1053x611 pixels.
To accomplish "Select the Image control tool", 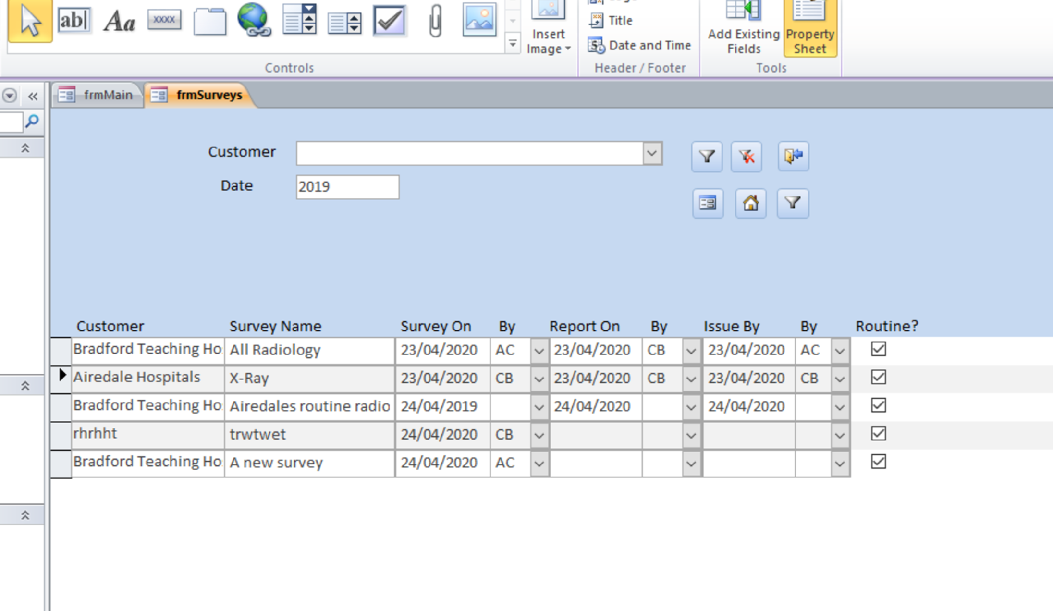I will 479,20.
